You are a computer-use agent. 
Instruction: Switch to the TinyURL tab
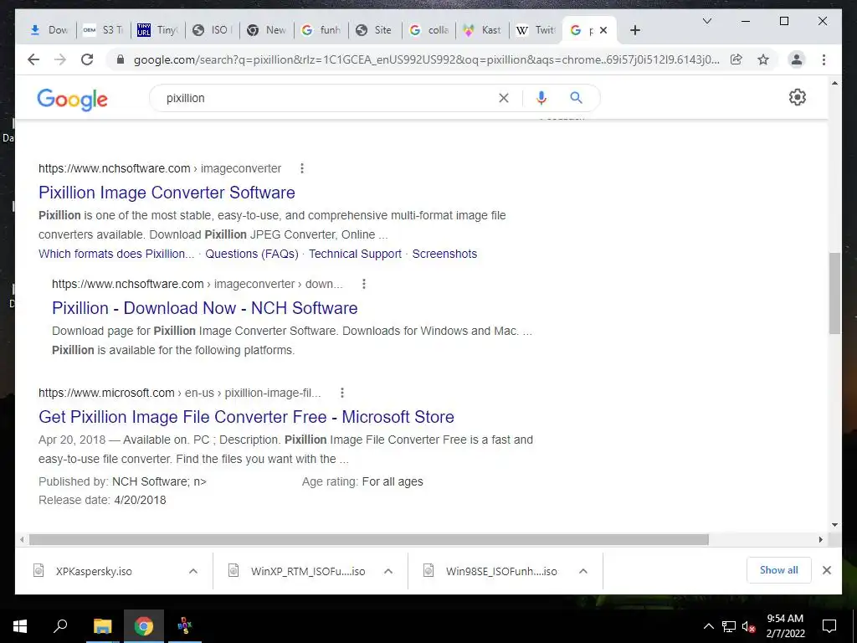(157, 30)
